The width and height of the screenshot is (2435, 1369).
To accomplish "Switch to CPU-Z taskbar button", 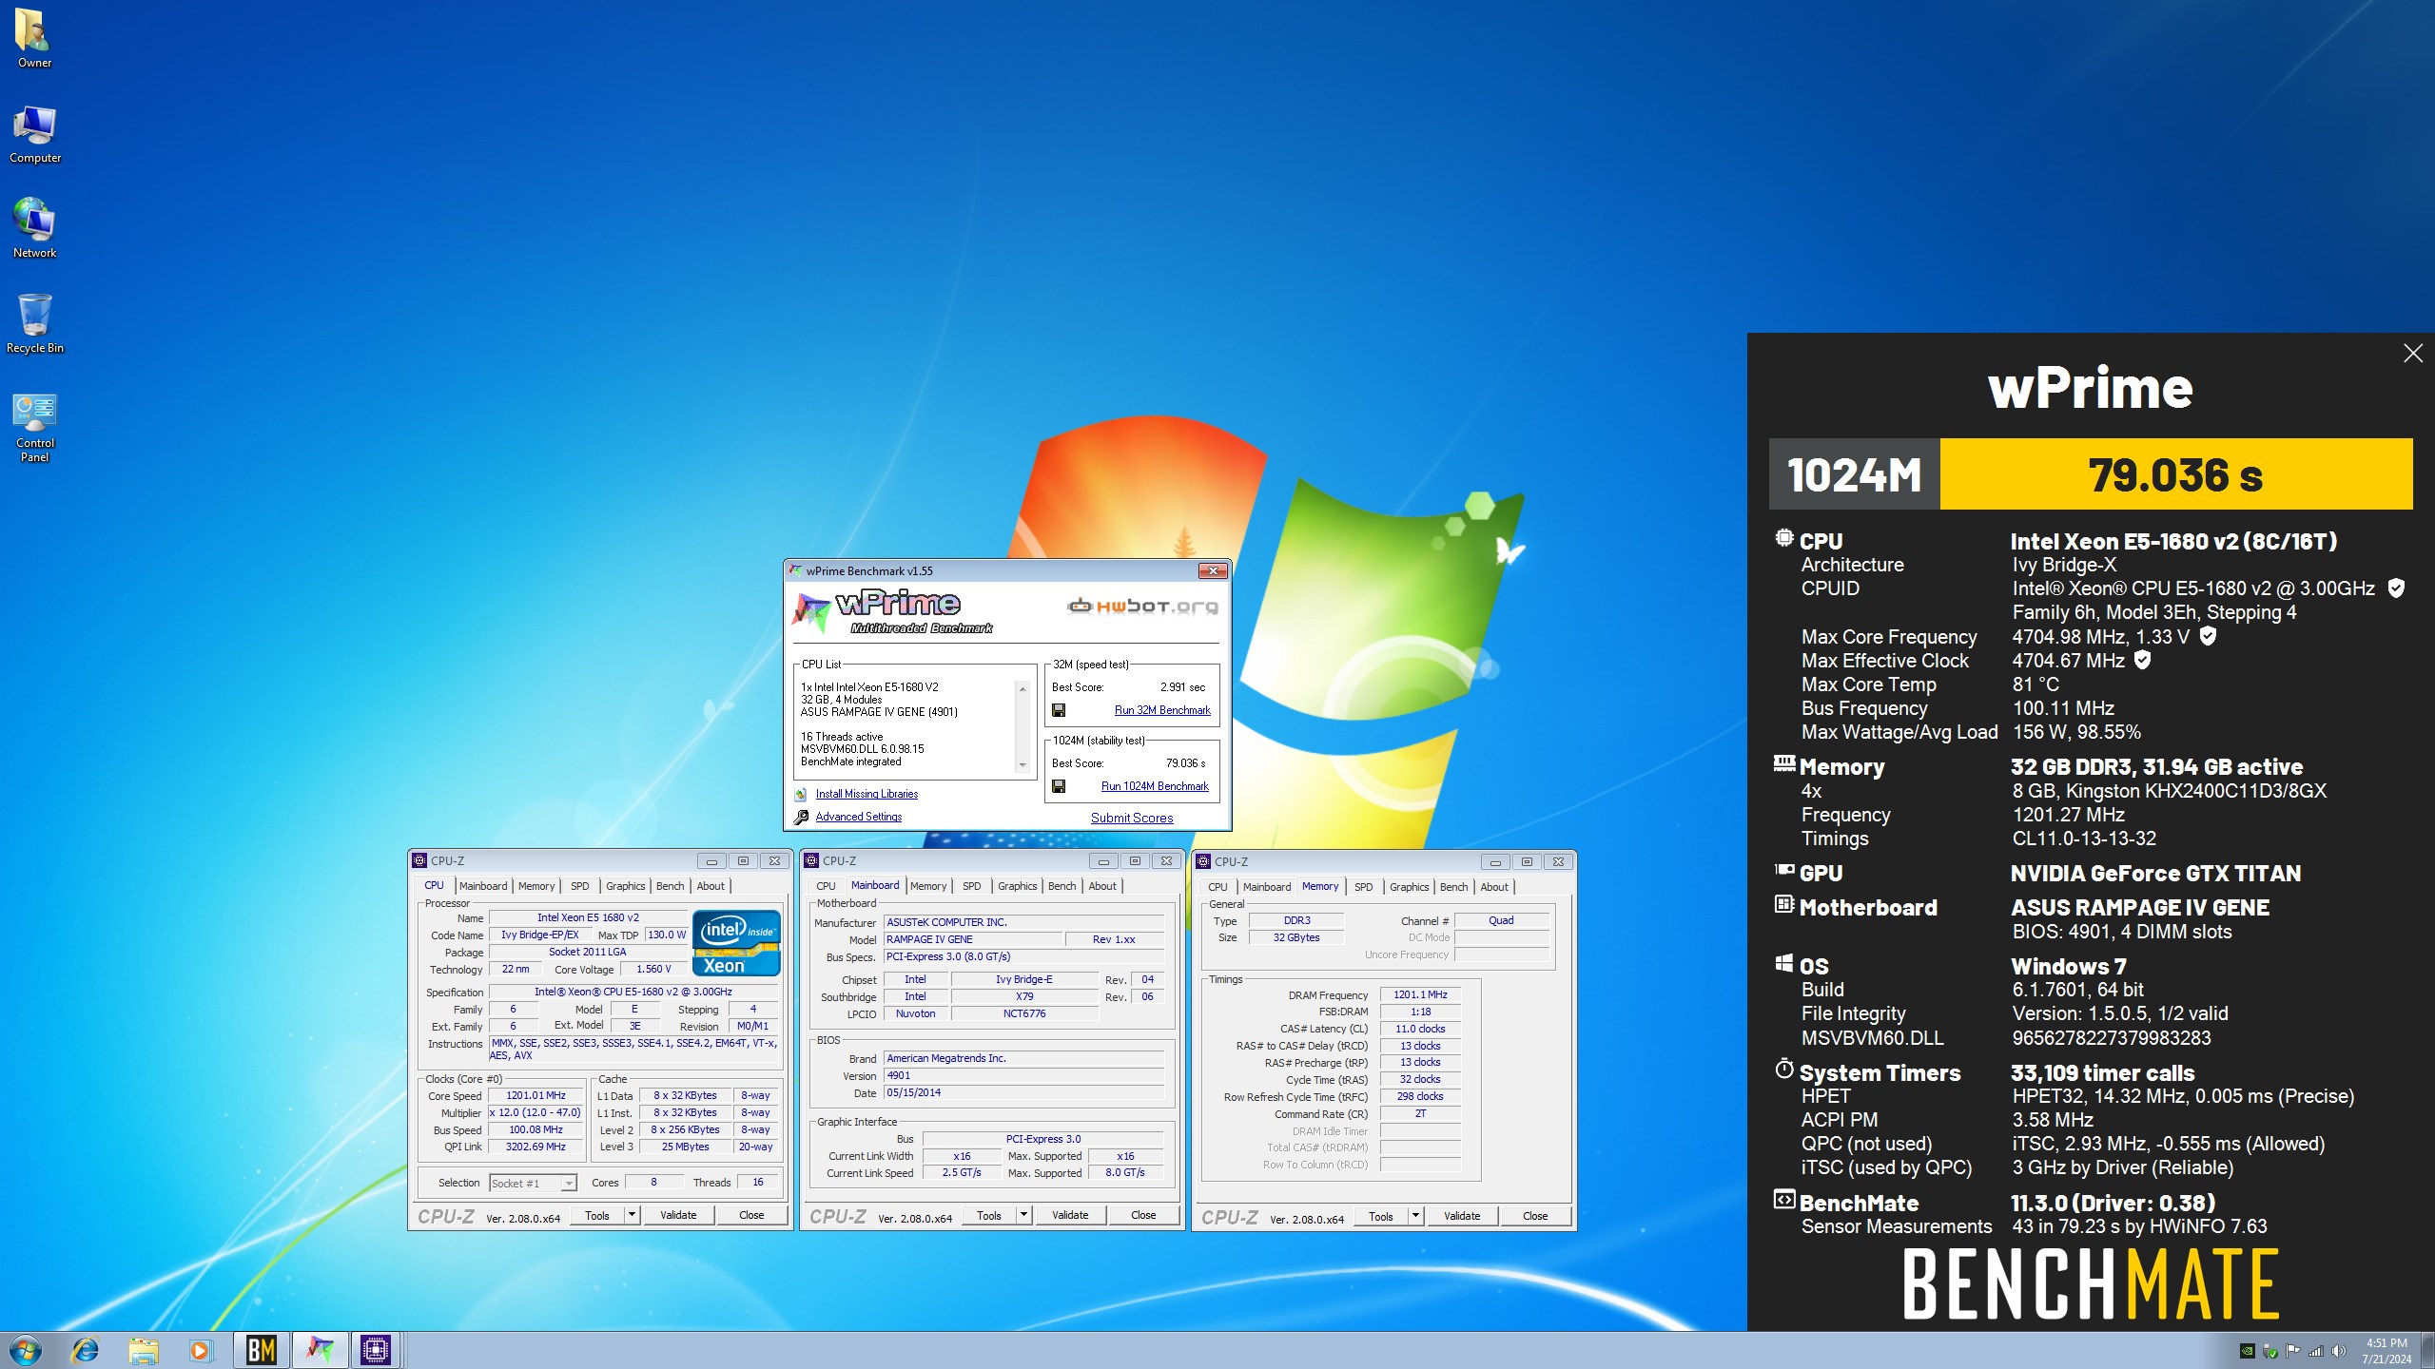I will [377, 1349].
